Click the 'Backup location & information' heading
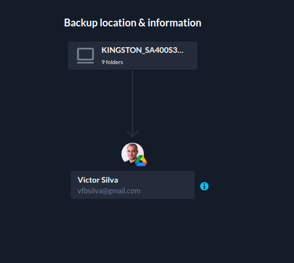 (133, 23)
